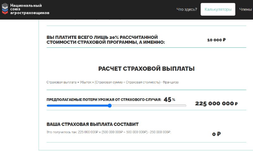Click the heading 'РАСЧЕТ СТРАХОВОЙ ВЫПЛАТЫ'
253x151 pixels.
(146, 69)
